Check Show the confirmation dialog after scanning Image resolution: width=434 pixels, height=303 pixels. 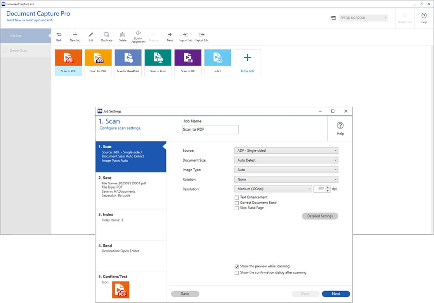coord(237,273)
